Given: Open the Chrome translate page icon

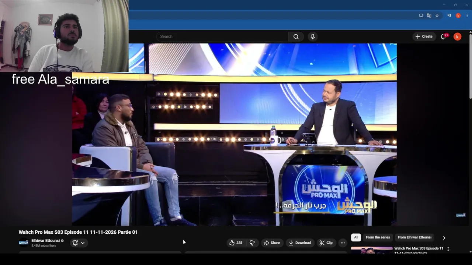Looking at the screenshot, I should click(x=429, y=15).
